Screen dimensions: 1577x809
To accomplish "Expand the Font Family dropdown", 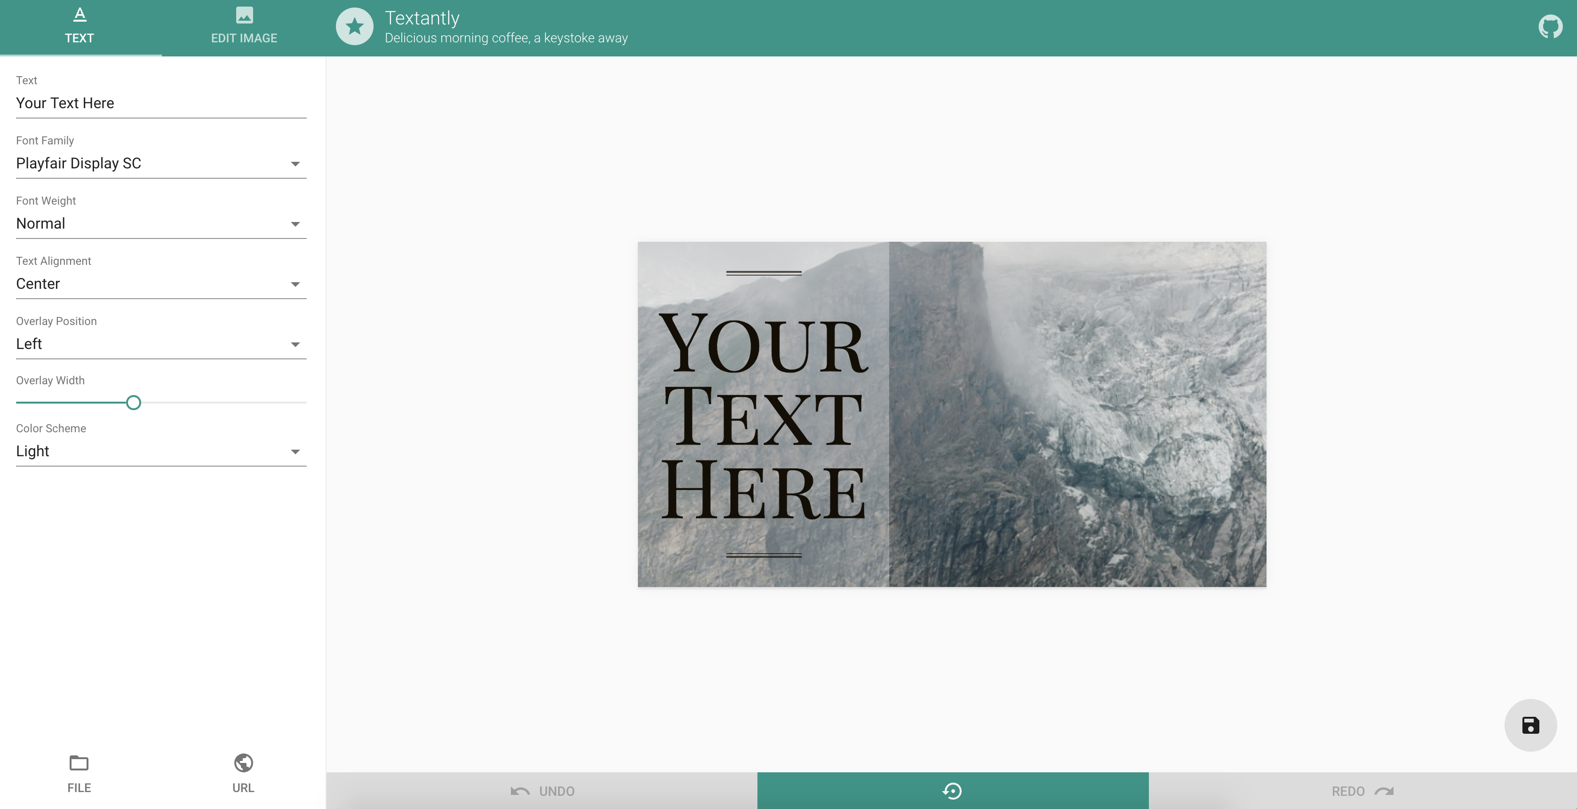I will [x=160, y=163].
